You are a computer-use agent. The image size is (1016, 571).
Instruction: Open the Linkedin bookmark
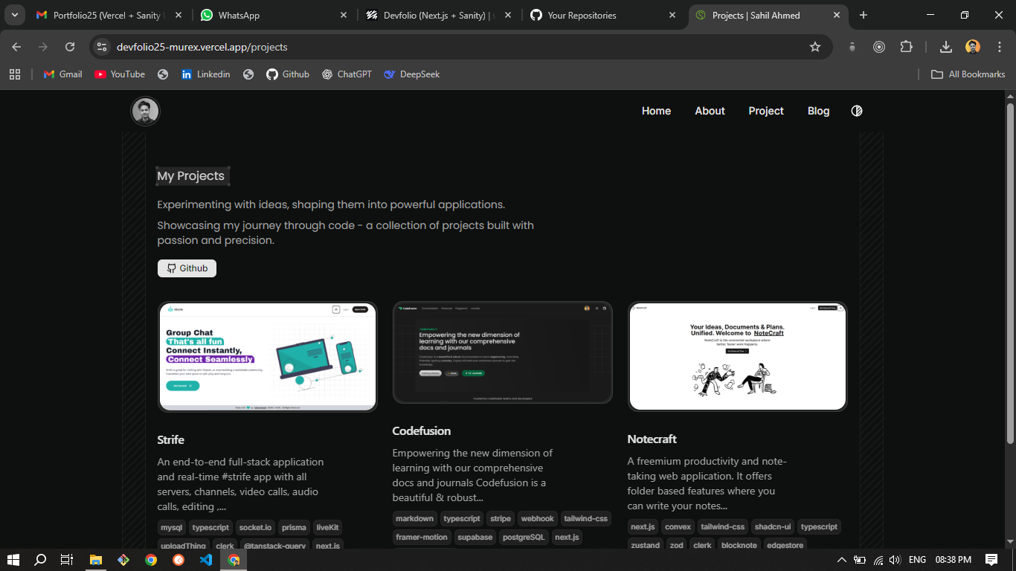coord(206,74)
